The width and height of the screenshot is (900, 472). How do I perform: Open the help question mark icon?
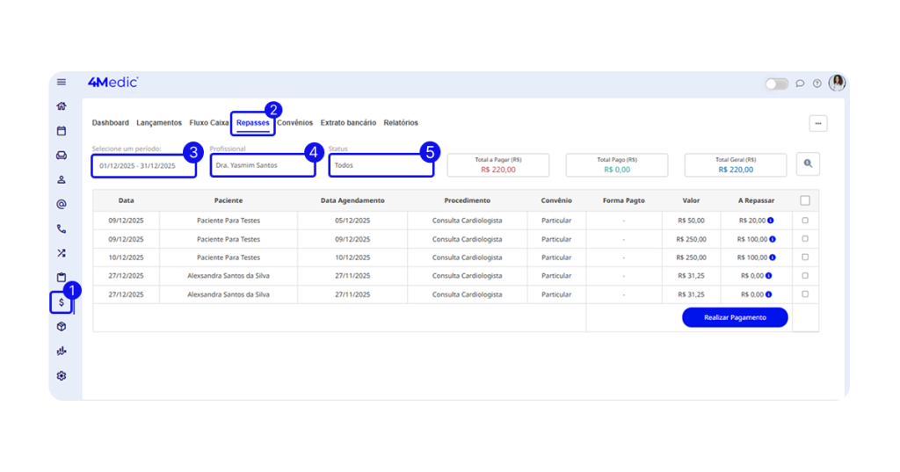click(817, 84)
